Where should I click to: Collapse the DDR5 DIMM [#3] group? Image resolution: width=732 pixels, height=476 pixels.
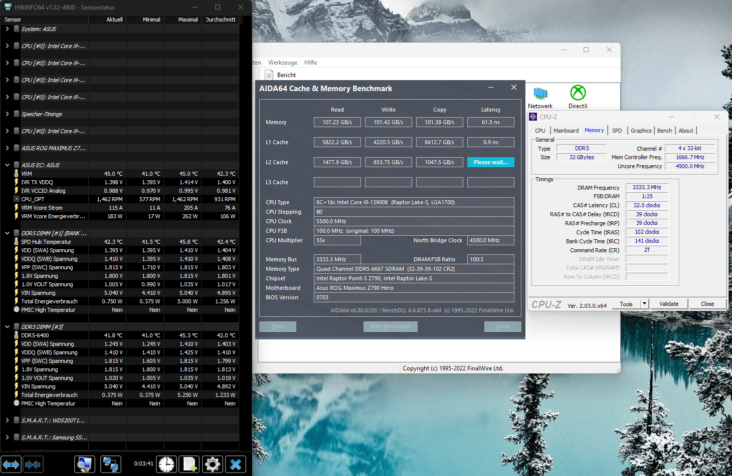coord(7,327)
